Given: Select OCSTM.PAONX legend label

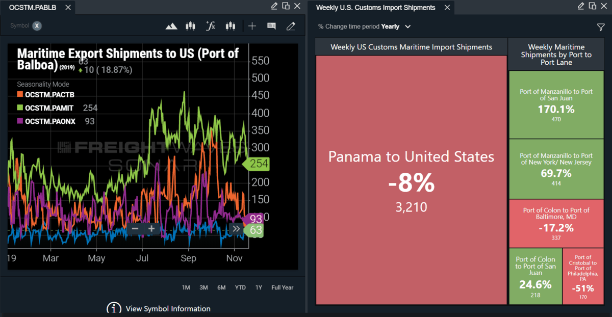Looking at the screenshot, I should [x=50, y=121].
